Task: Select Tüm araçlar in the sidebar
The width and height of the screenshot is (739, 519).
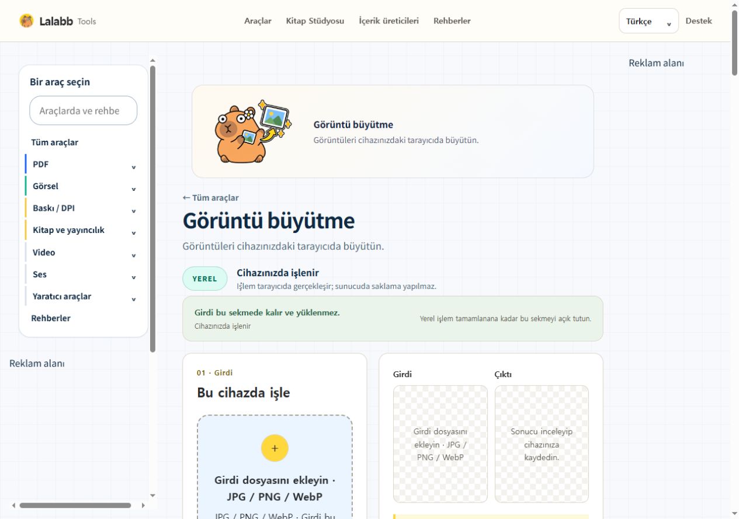Action: [54, 142]
